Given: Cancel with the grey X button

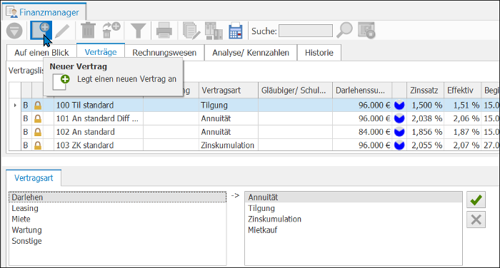Looking at the screenshot, I should 476,220.
